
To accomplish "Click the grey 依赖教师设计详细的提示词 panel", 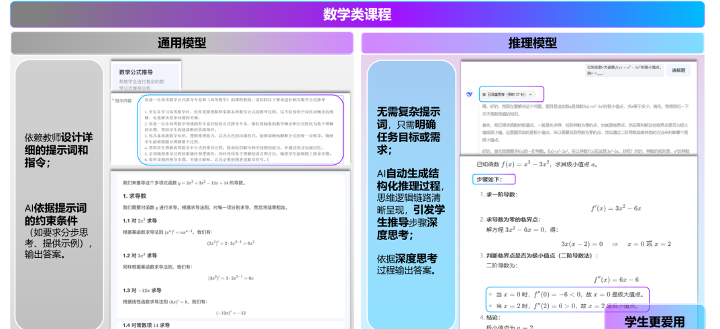I will click(x=59, y=194).
